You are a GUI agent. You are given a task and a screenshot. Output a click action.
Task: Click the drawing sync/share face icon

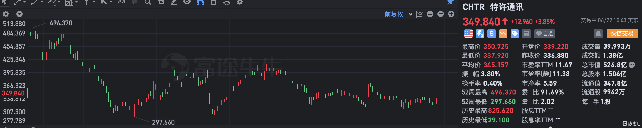(x=226, y=2)
